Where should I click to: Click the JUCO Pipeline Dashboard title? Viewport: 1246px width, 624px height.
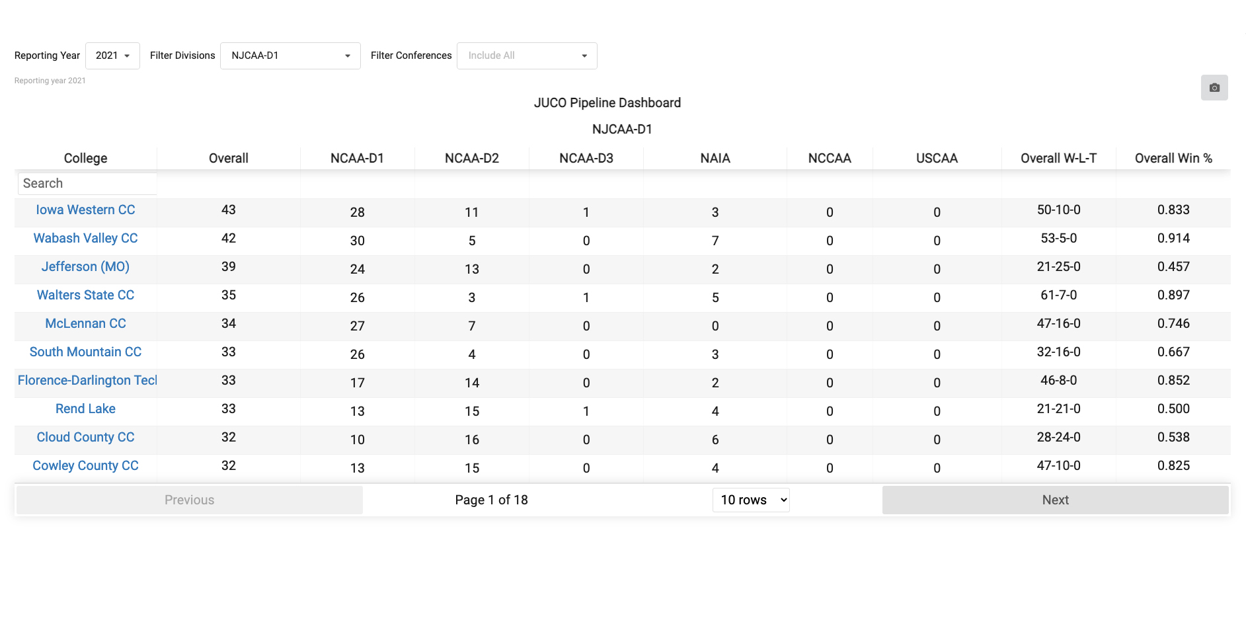(607, 102)
